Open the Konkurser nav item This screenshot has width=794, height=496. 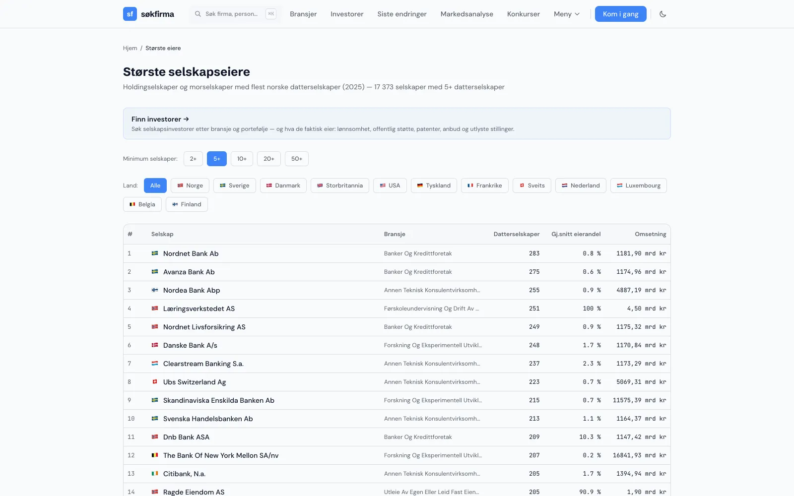pyautogui.click(x=524, y=14)
